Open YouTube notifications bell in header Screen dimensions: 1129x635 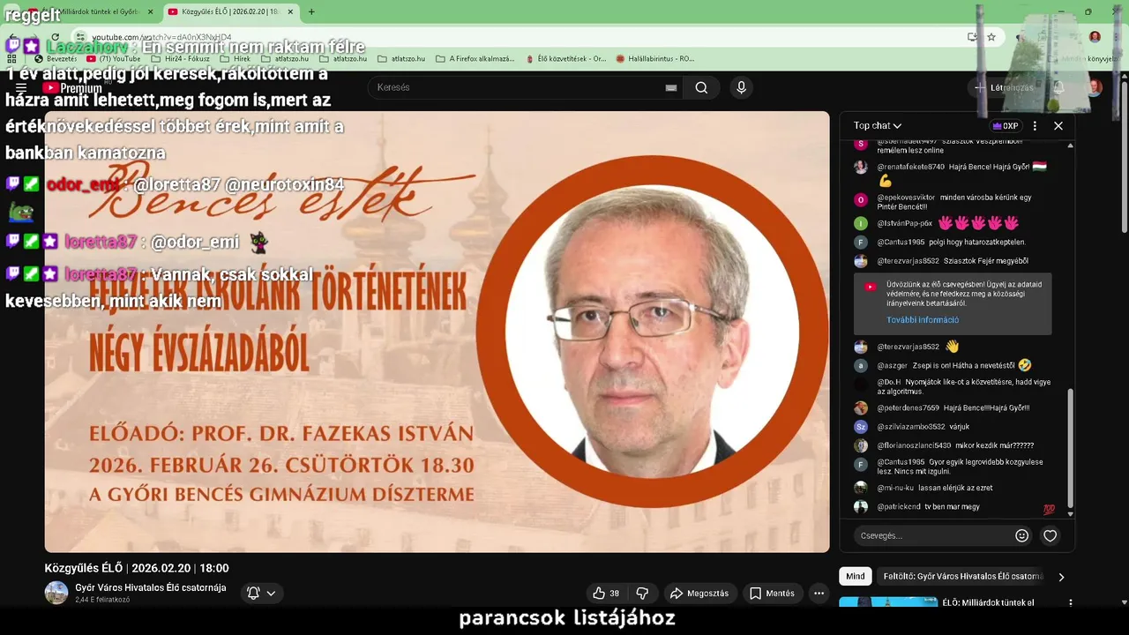pos(1058,87)
